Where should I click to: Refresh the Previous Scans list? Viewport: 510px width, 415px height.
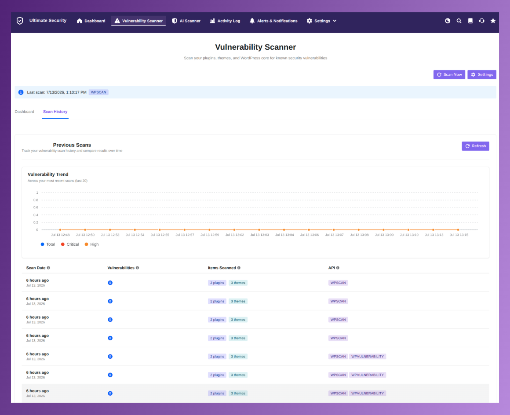point(476,146)
